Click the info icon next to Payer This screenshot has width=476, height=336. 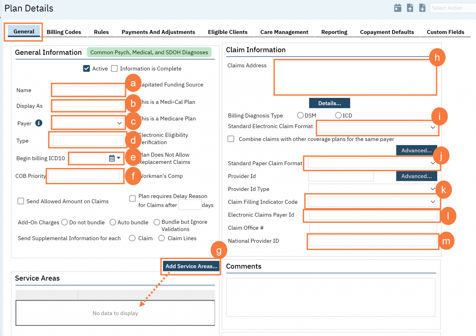point(39,123)
